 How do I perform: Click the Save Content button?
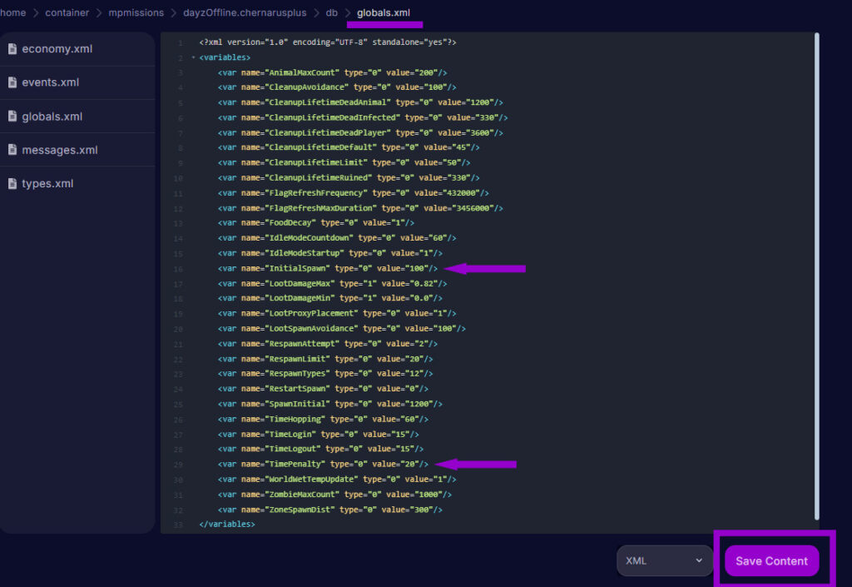click(x=772, y=560)
